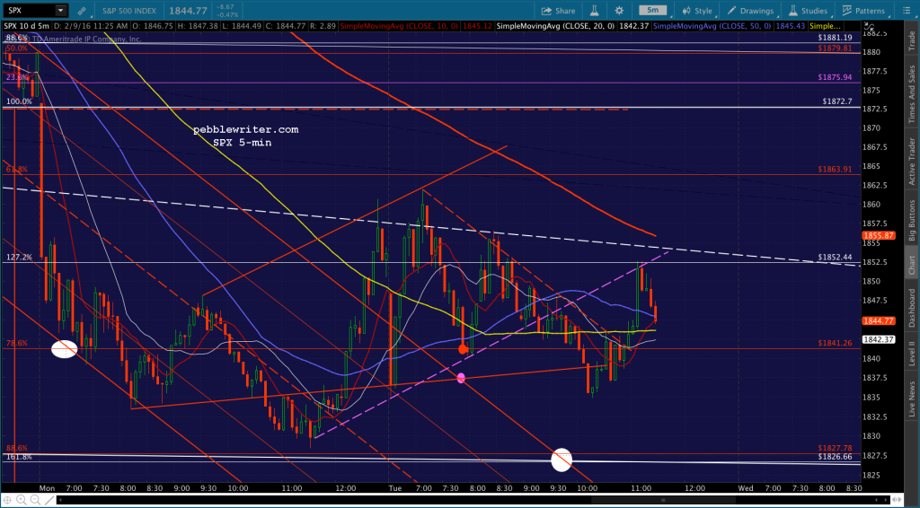Open the 5m timeframe selector

[652, 11]
